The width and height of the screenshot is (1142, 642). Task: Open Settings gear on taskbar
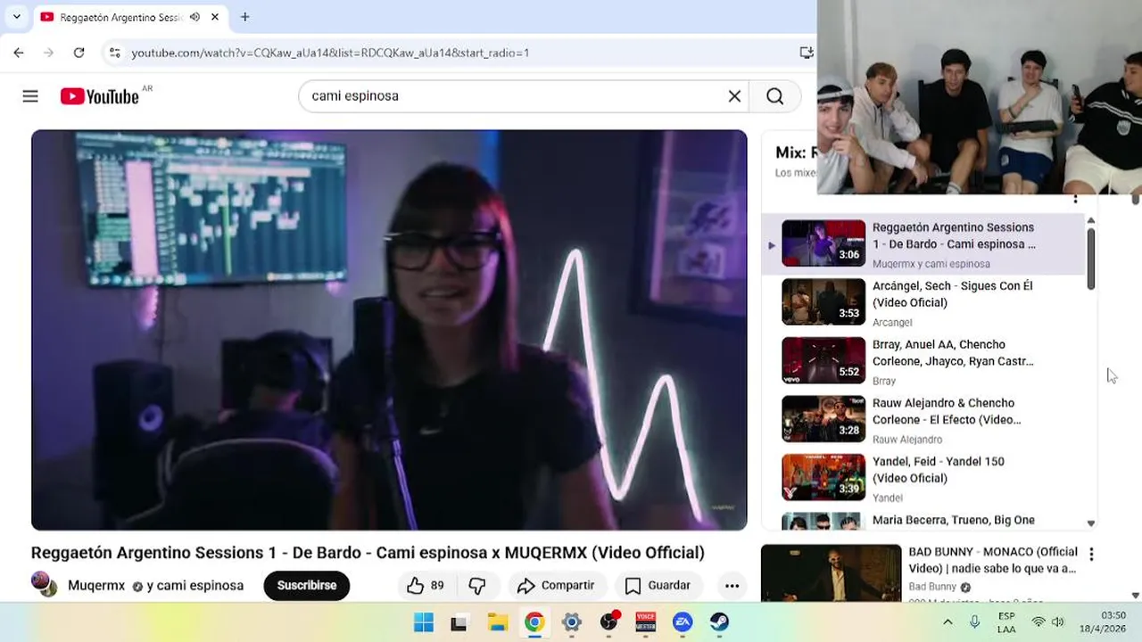coord(572,622)
